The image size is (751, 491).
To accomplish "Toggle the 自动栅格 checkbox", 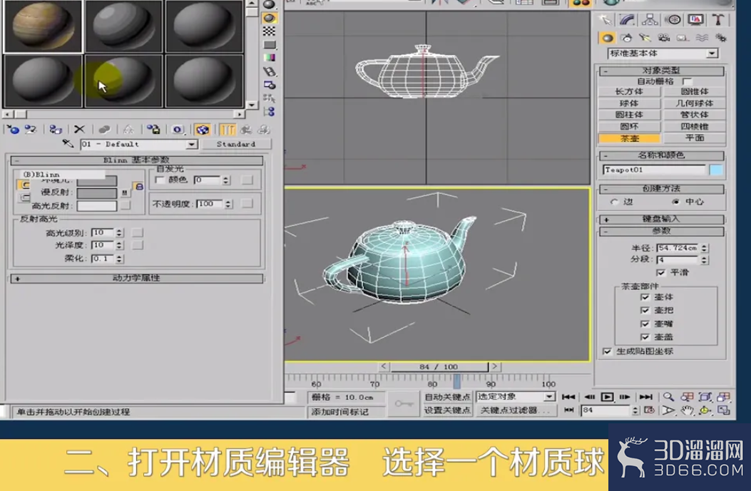I will click(x=687, y=81).
